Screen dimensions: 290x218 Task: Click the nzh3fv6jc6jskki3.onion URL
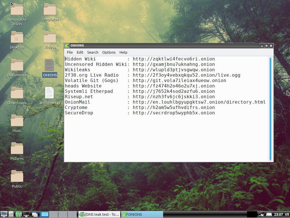(174, 97)
